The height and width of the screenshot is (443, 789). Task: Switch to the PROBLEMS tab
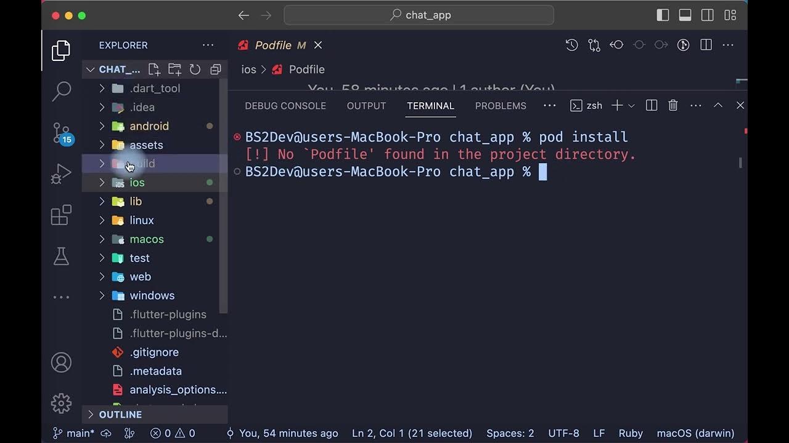501,106
